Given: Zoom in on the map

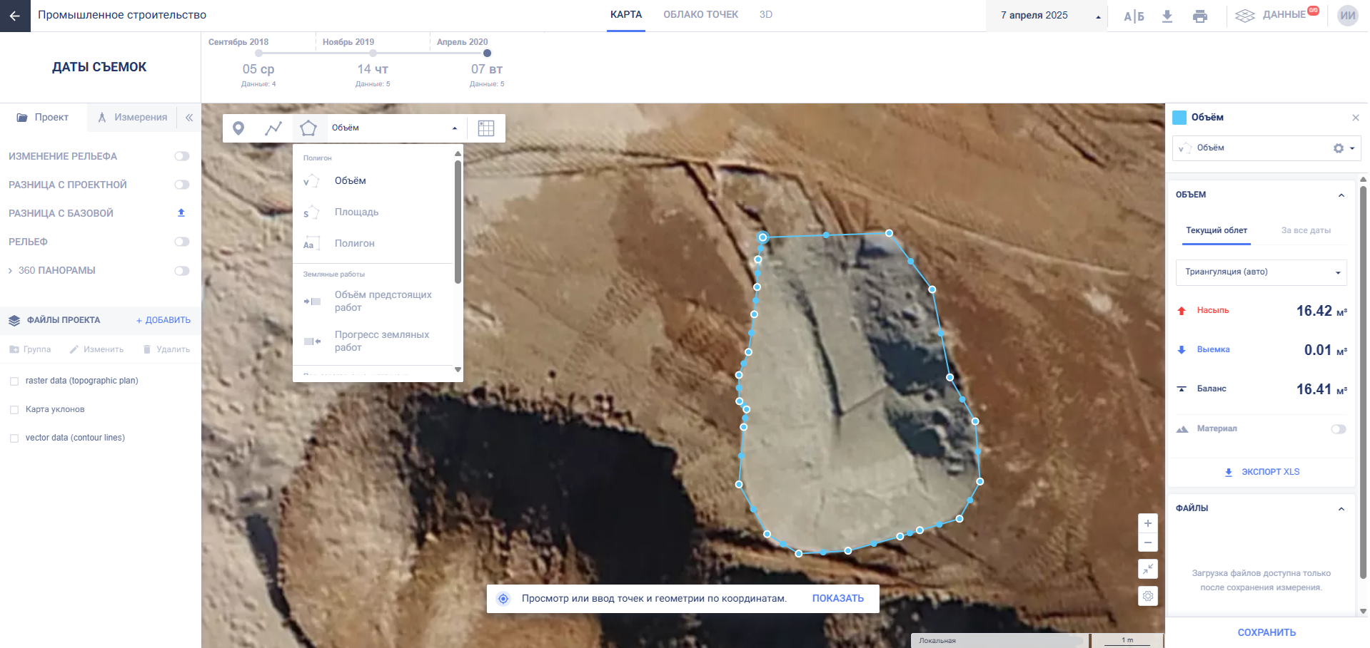Looking at the screenshot, I should 1148,523.
